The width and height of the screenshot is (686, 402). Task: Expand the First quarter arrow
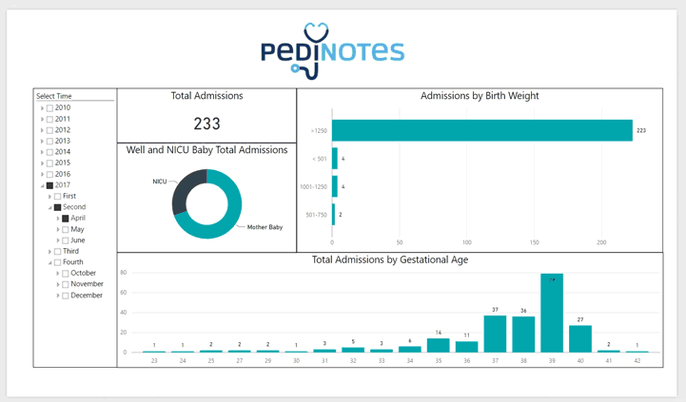pos(49,196)
